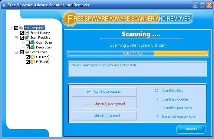Click the scan progress bar showing Rdr707.rtp
The image size is (214, 139).
tap(138, 53)
